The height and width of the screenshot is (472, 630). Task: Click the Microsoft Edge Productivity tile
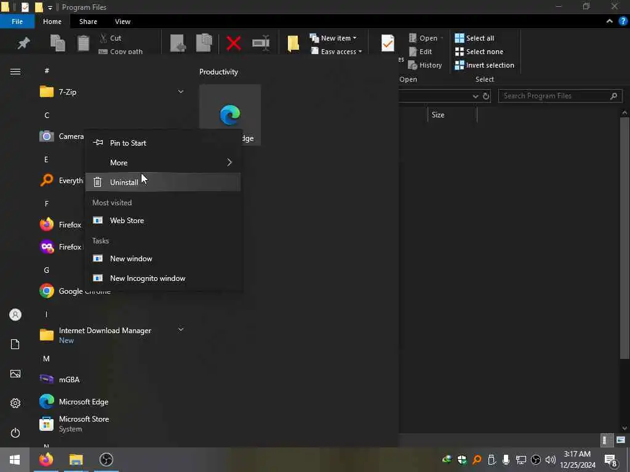230,115
